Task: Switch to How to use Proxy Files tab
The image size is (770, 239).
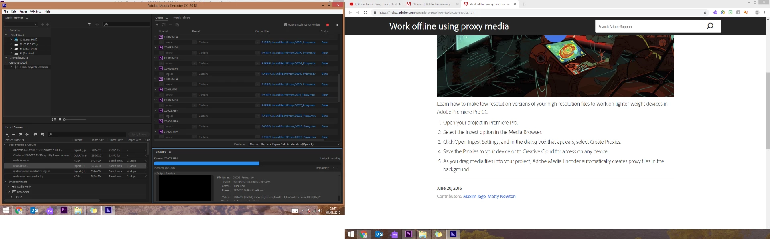Action: coord(375,4)
